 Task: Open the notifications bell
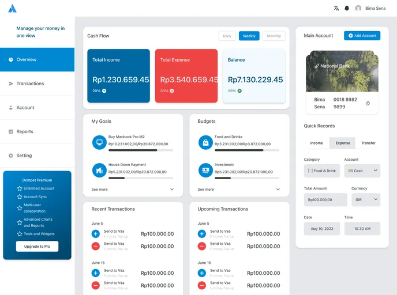click(347, 8)
